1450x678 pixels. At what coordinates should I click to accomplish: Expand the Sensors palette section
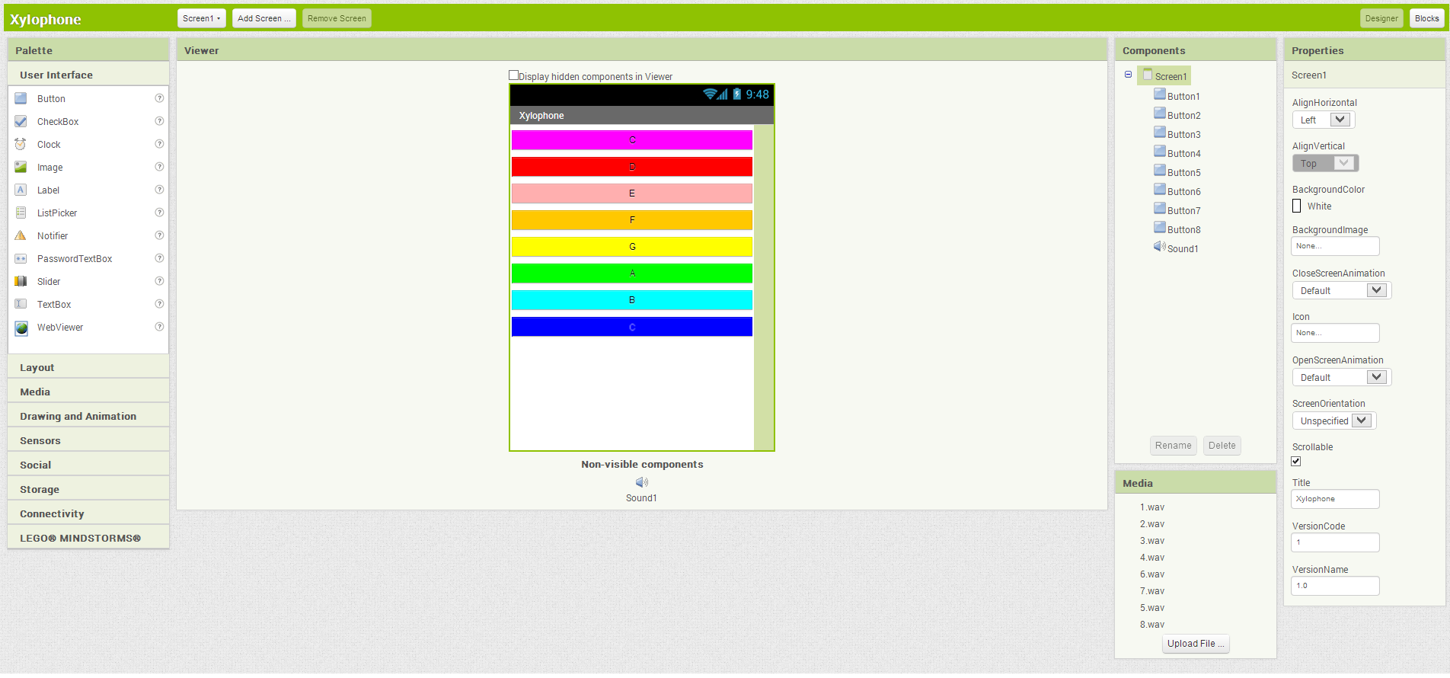(x=40, y=440)
